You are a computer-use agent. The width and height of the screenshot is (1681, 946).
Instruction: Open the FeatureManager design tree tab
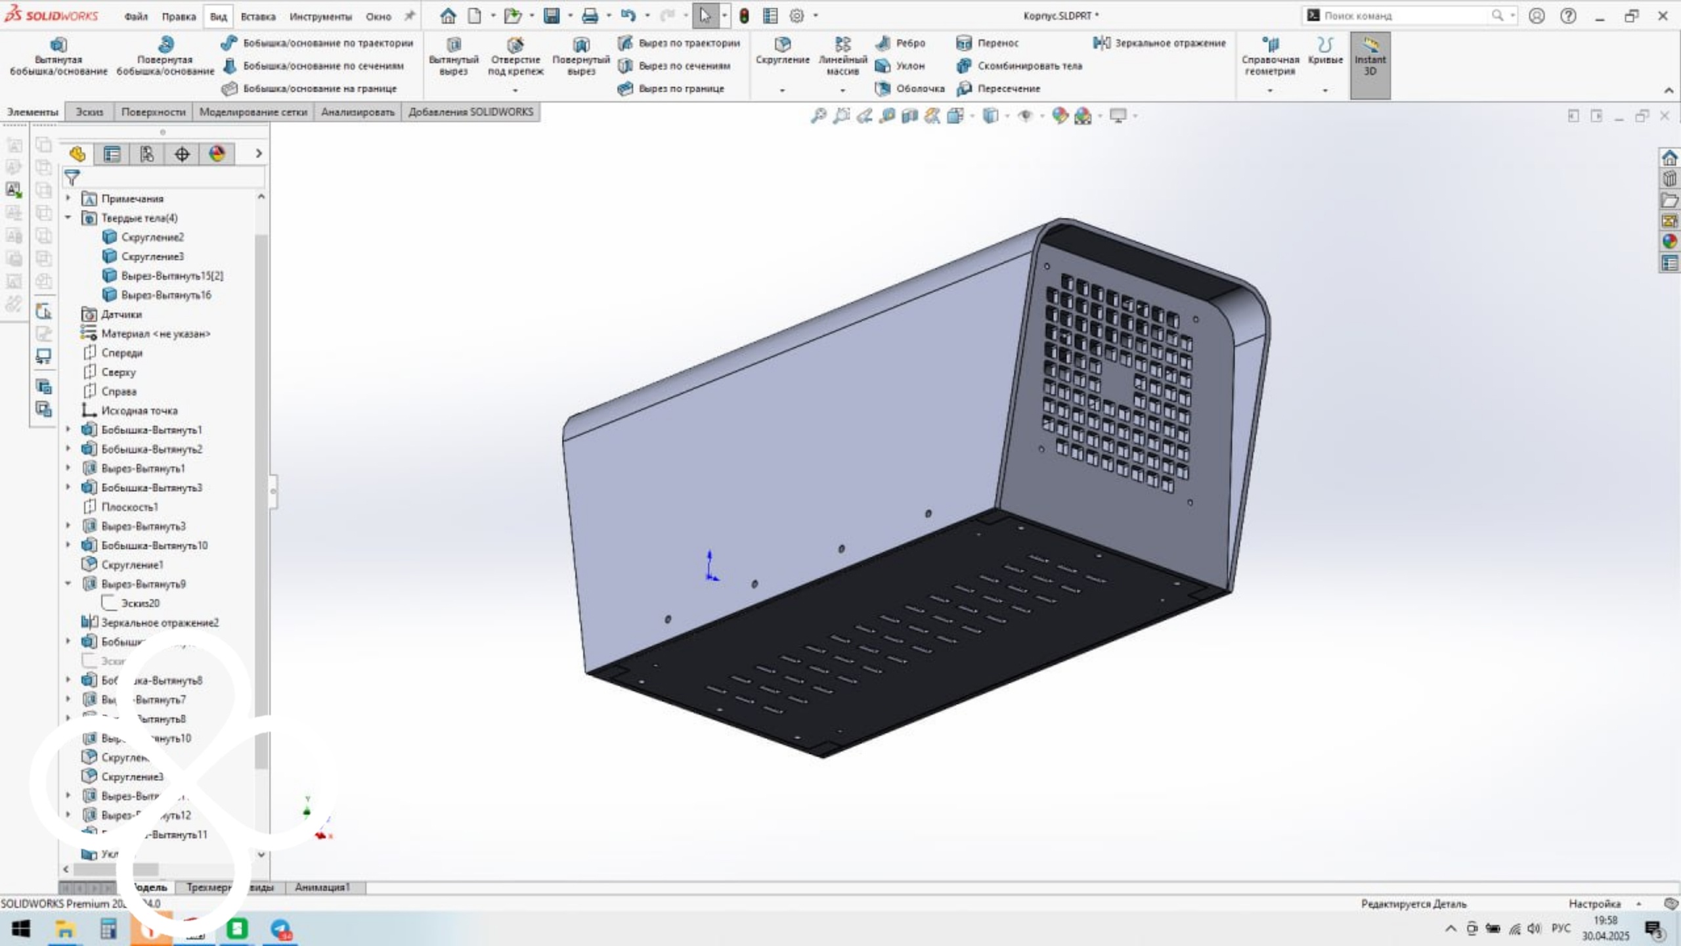[77, 154]
